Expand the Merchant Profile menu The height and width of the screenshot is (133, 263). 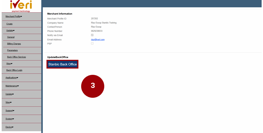click(14, 16)
